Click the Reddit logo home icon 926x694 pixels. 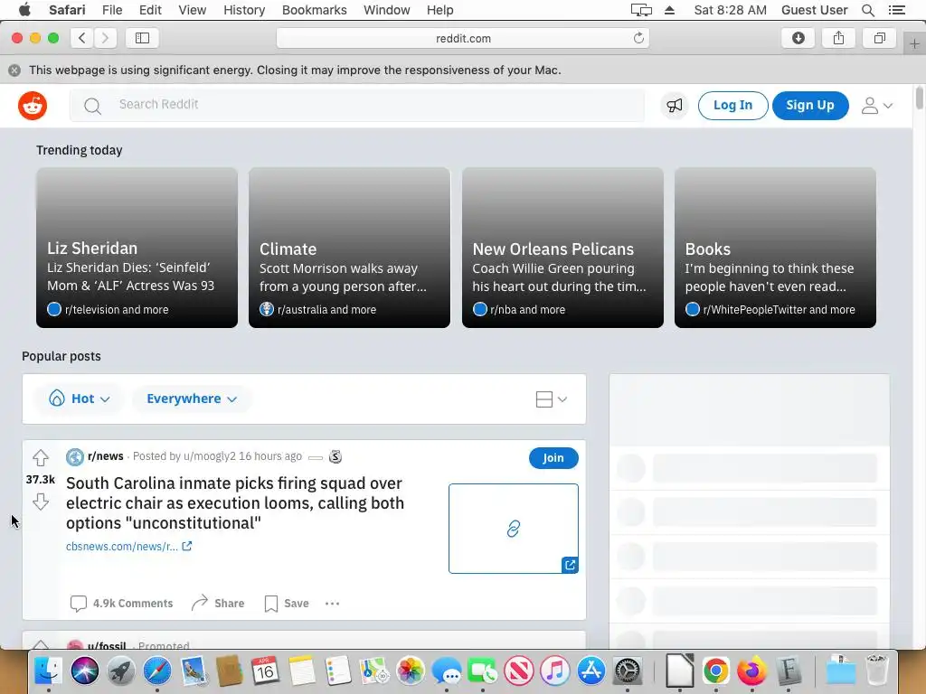tap(33, 106)
